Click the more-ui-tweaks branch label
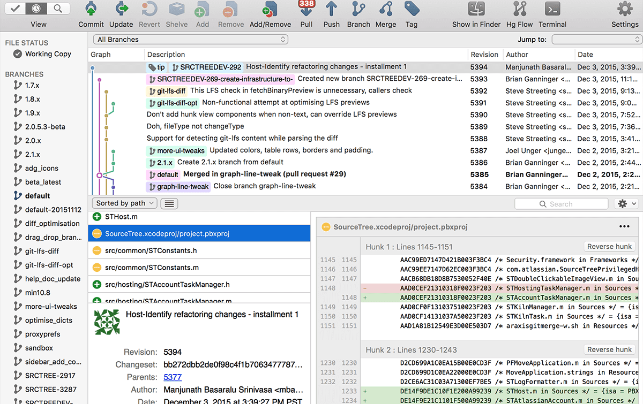643x404 pixels. coord(176,151)
